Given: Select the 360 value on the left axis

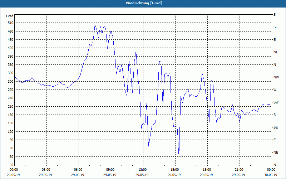Looking at the screenshot, I should 11,65.
